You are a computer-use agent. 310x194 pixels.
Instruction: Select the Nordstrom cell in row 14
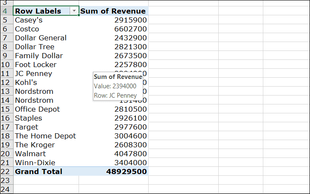(46, 100)
